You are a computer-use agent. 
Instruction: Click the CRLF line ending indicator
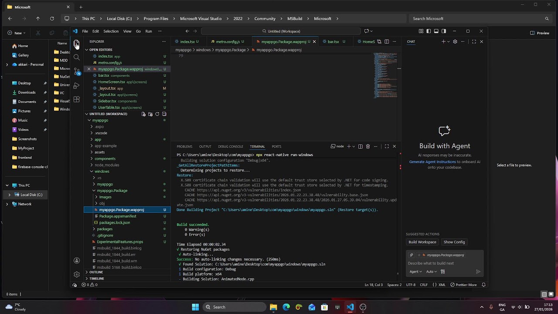[x=424, y=285]
